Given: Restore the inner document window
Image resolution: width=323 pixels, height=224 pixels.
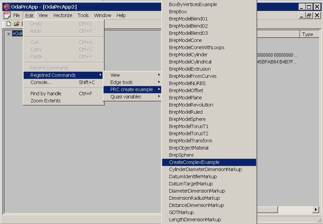Looking at the screenshot, I should coord(309,15).
